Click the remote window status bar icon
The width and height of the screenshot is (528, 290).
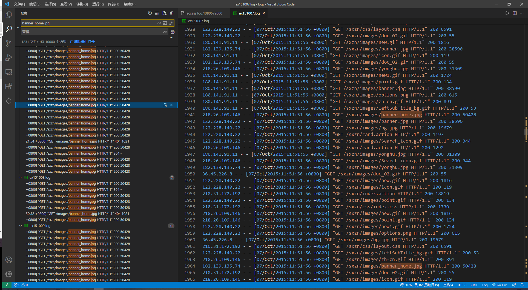(7, 285)
